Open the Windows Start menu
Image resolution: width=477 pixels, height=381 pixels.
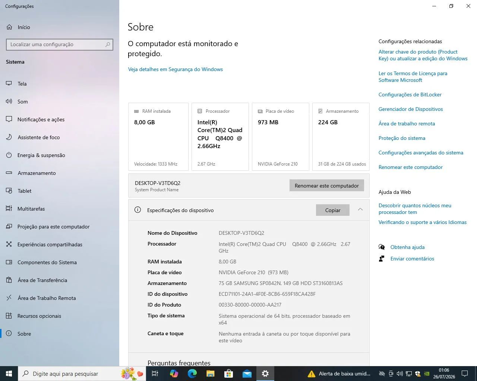pos(9,374)
